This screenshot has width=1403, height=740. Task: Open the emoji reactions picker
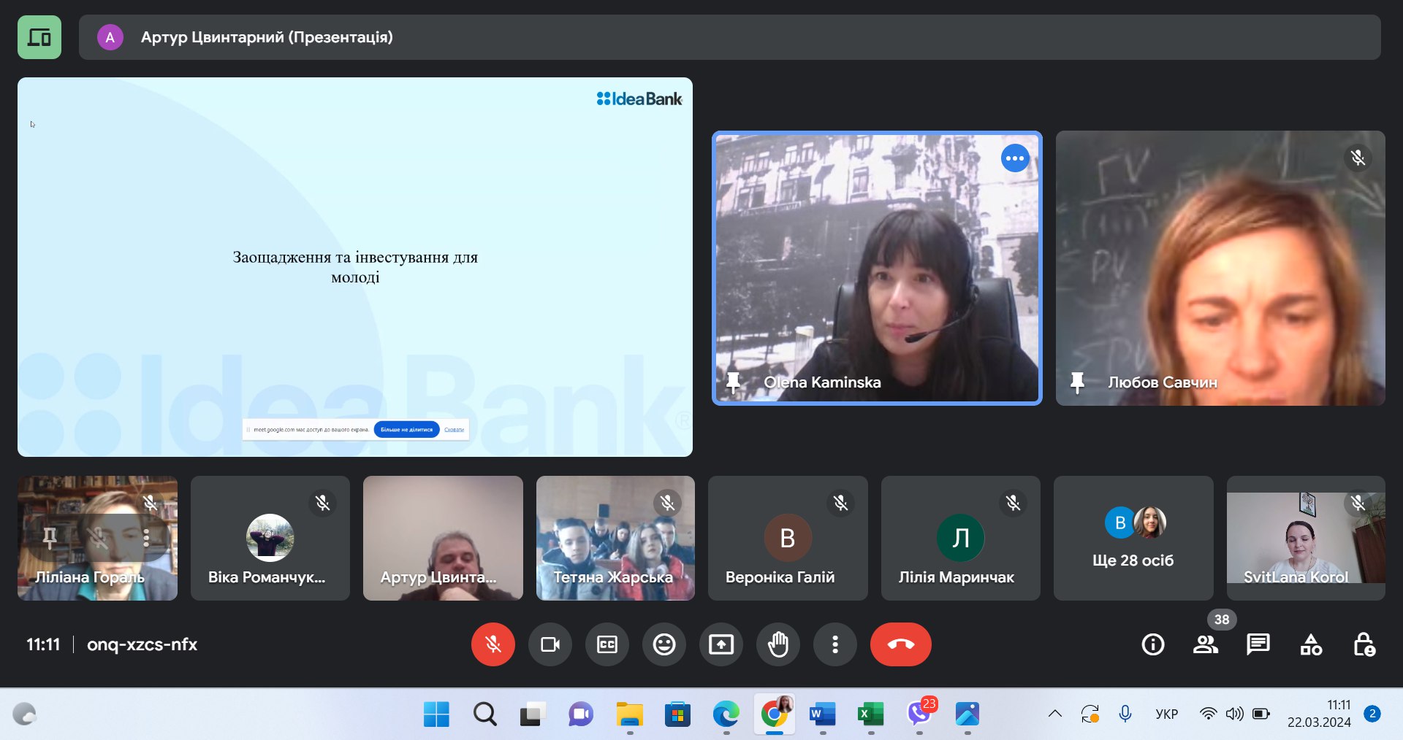(664, 644)
